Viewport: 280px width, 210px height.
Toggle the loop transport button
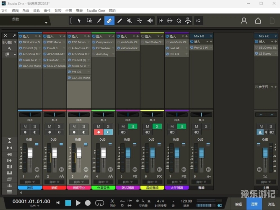tap(99, 203)
